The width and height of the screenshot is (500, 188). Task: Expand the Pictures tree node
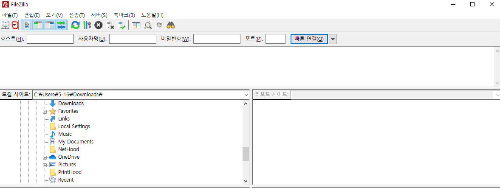pos(45,165)
